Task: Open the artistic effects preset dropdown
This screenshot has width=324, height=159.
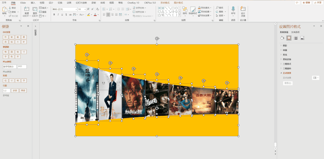Action: (x=316, y=78)
